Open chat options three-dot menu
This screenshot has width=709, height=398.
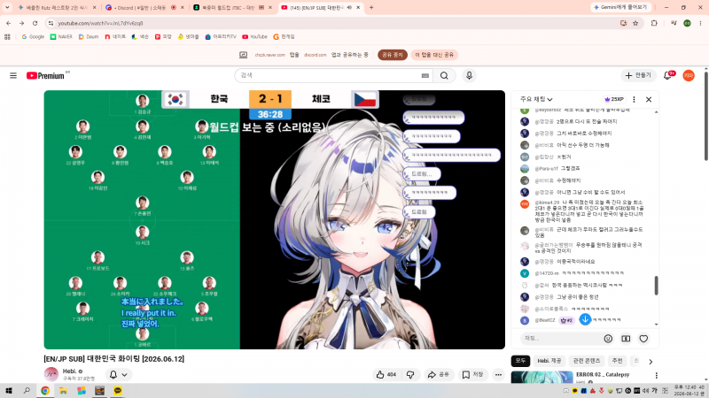coord(634,99)
